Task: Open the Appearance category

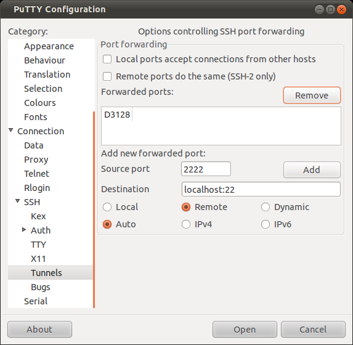Action: (49, 46)
